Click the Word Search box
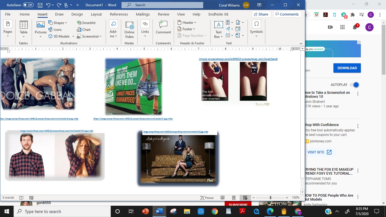The image size is (386, 217). (x=162, y=5)
